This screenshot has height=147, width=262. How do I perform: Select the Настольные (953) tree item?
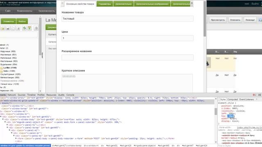9,61
